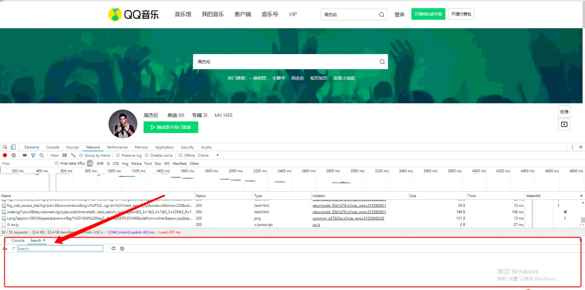Activate the DevTools inspect element picker
The width and height of the screenshot is (585, 290).
pyautogui.click(x=5, y=147)
